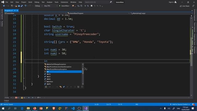Click the search magnifier icon in title bar

111,2
